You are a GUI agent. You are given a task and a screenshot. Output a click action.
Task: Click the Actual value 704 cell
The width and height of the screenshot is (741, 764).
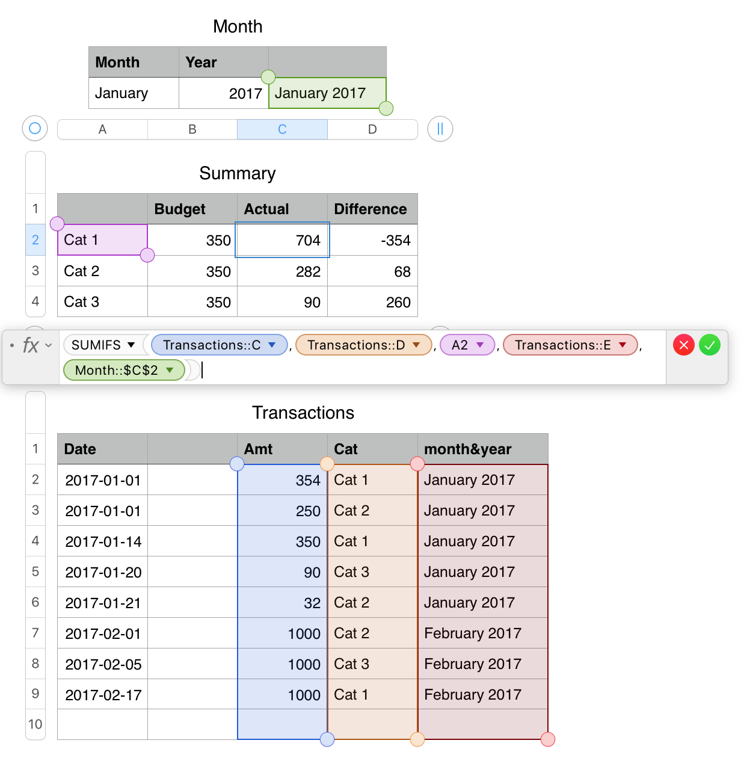pos(282,240)
